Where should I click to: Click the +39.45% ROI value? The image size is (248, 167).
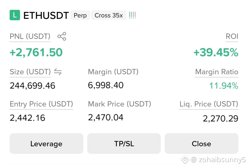pyautogui.click(x=216, y=52)
